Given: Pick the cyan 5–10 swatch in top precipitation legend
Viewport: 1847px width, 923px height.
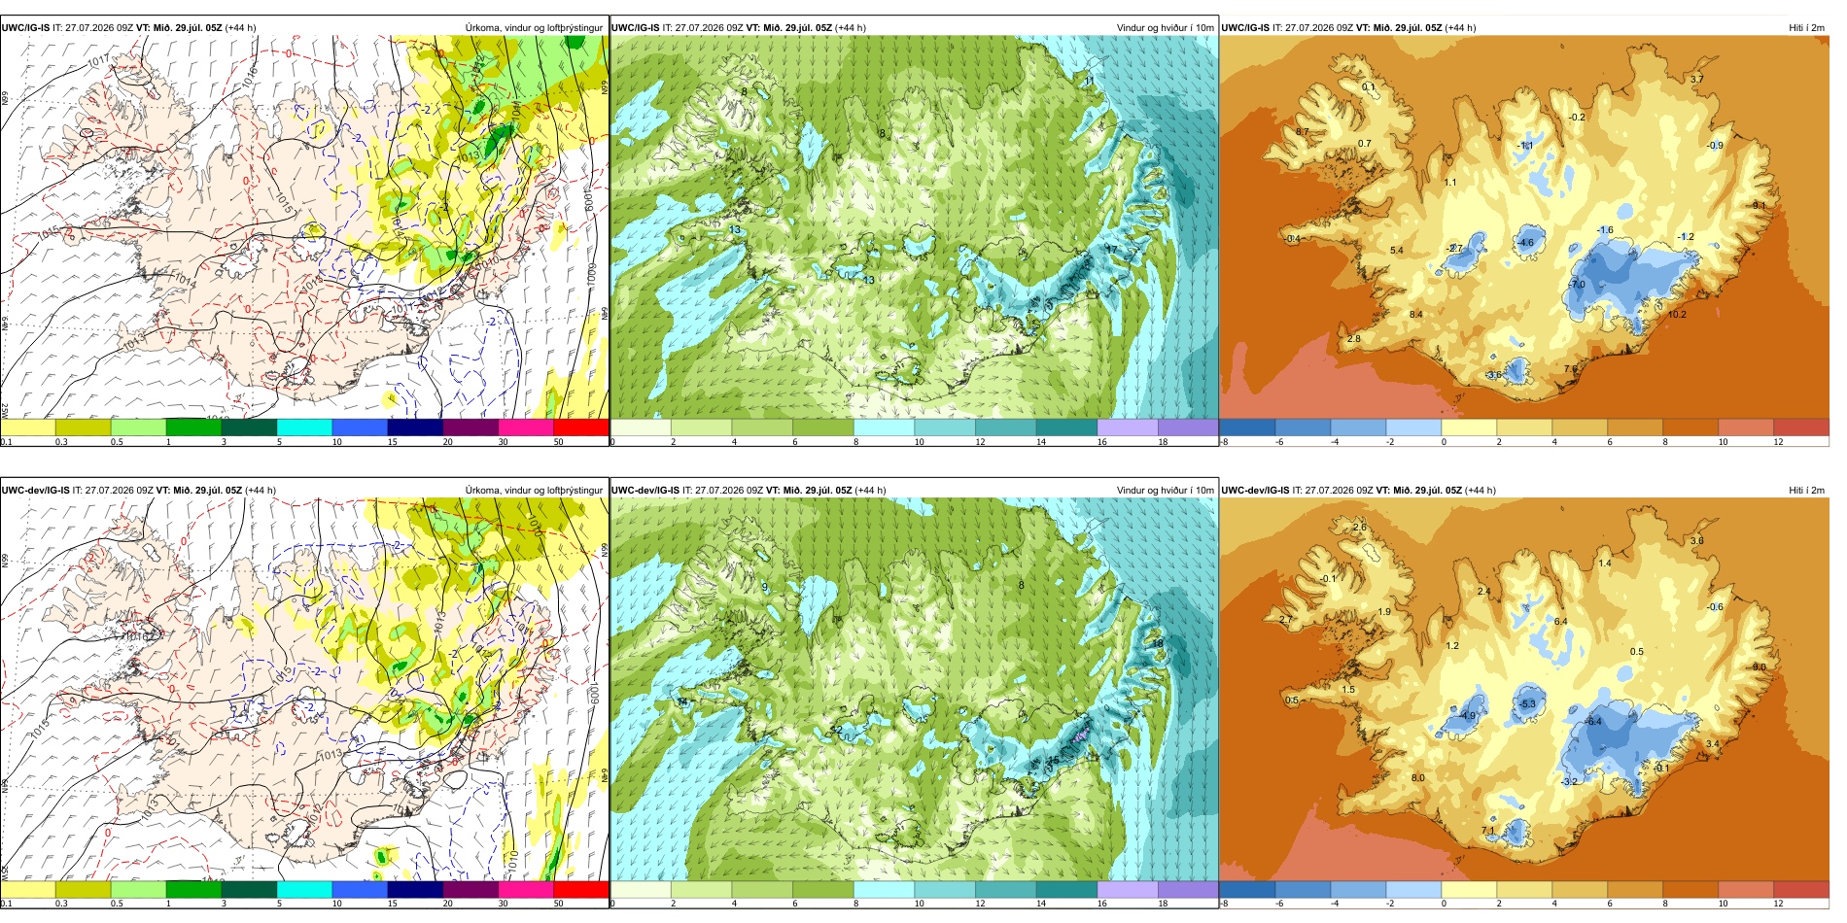Looking at the screenshot, I should tap(304, 427).
